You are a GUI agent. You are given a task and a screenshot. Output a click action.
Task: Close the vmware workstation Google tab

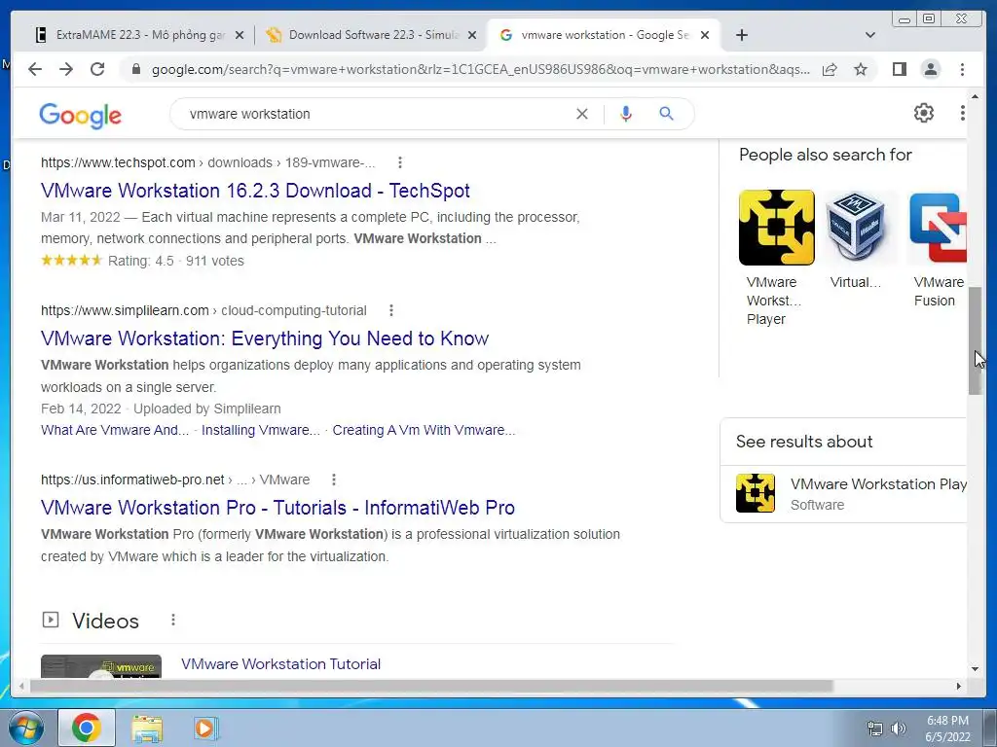click(x=705, y=35)
